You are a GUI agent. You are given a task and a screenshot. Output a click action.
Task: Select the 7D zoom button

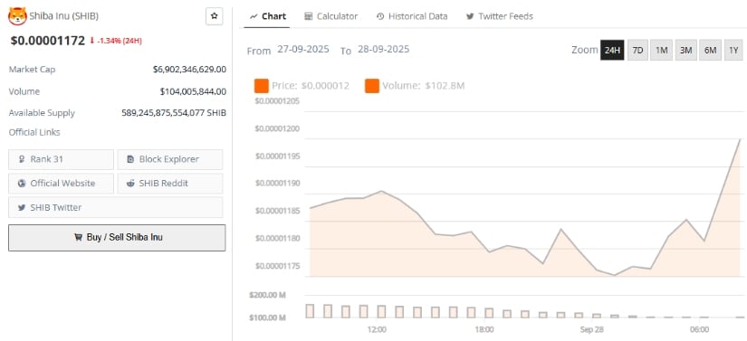click(x=637, y=51)
